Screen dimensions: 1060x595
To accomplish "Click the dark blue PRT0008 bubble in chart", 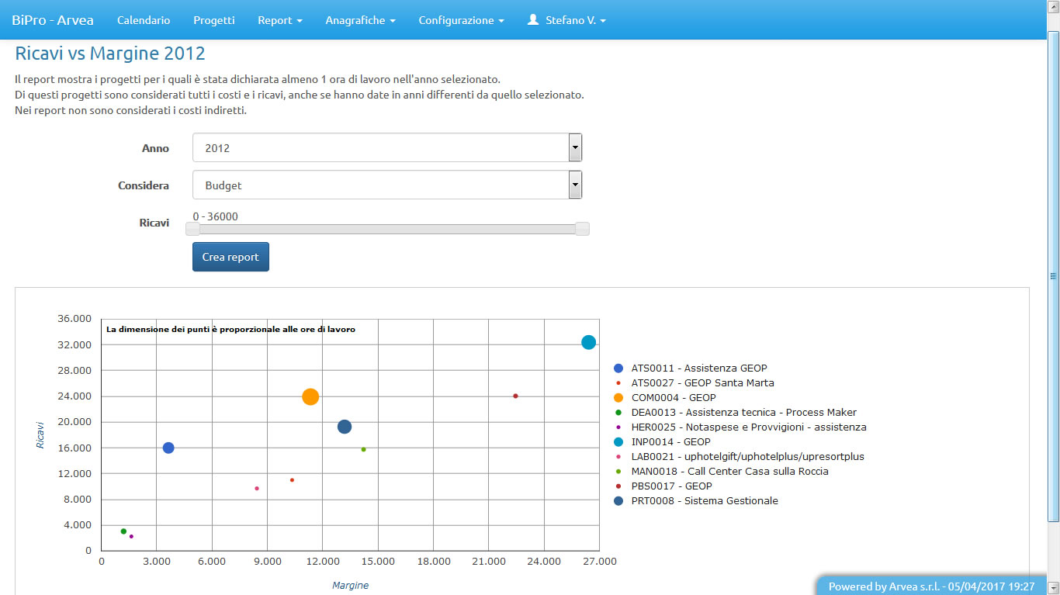I will click(x=345, y=427).
